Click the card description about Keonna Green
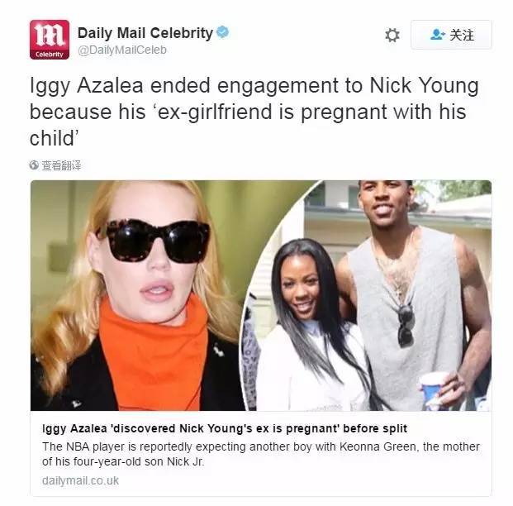 tap(261, 454)
